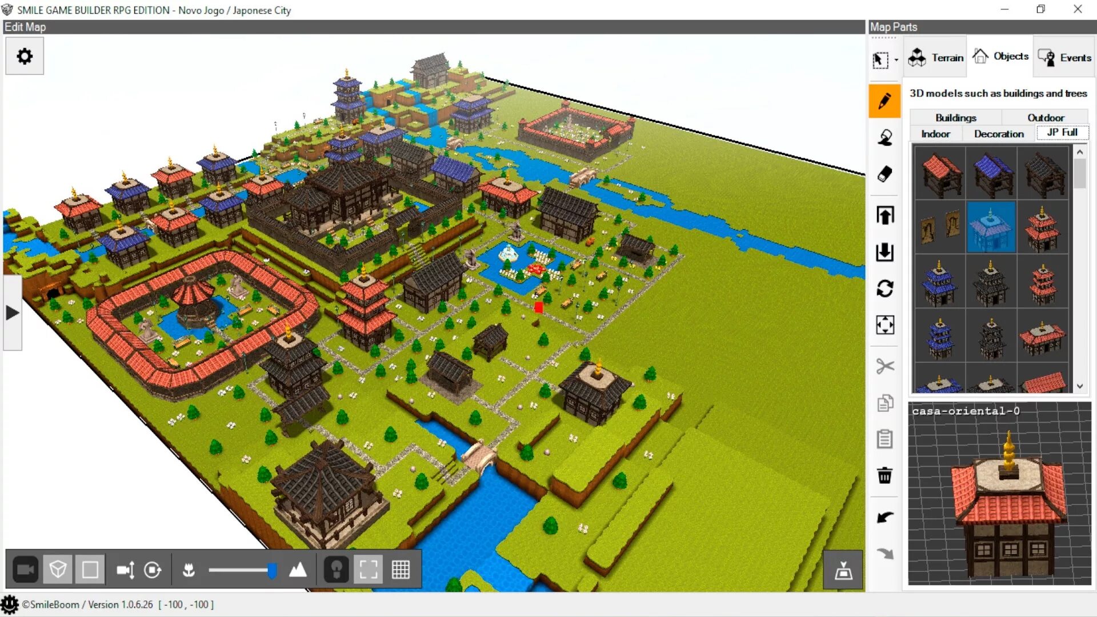Image resolution: width=1097 pixels, height=617 pixels.
Task: Open the Events tab
Action: click(1064, 57)
